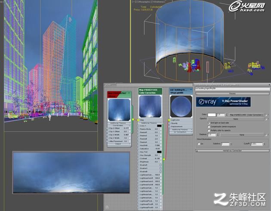Screen dimensions: 271x211
Task: Enable Compensate camera exposure
Action: [209, 127]
